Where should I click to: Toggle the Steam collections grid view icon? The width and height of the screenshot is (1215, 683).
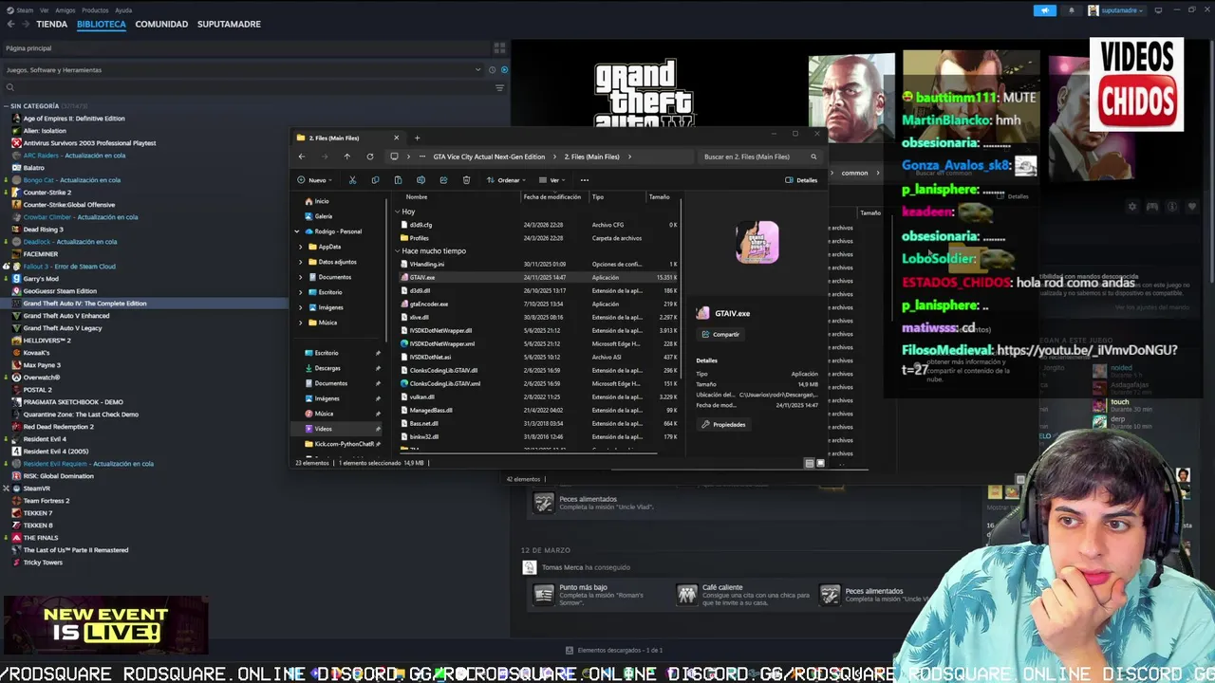(499, 47)
